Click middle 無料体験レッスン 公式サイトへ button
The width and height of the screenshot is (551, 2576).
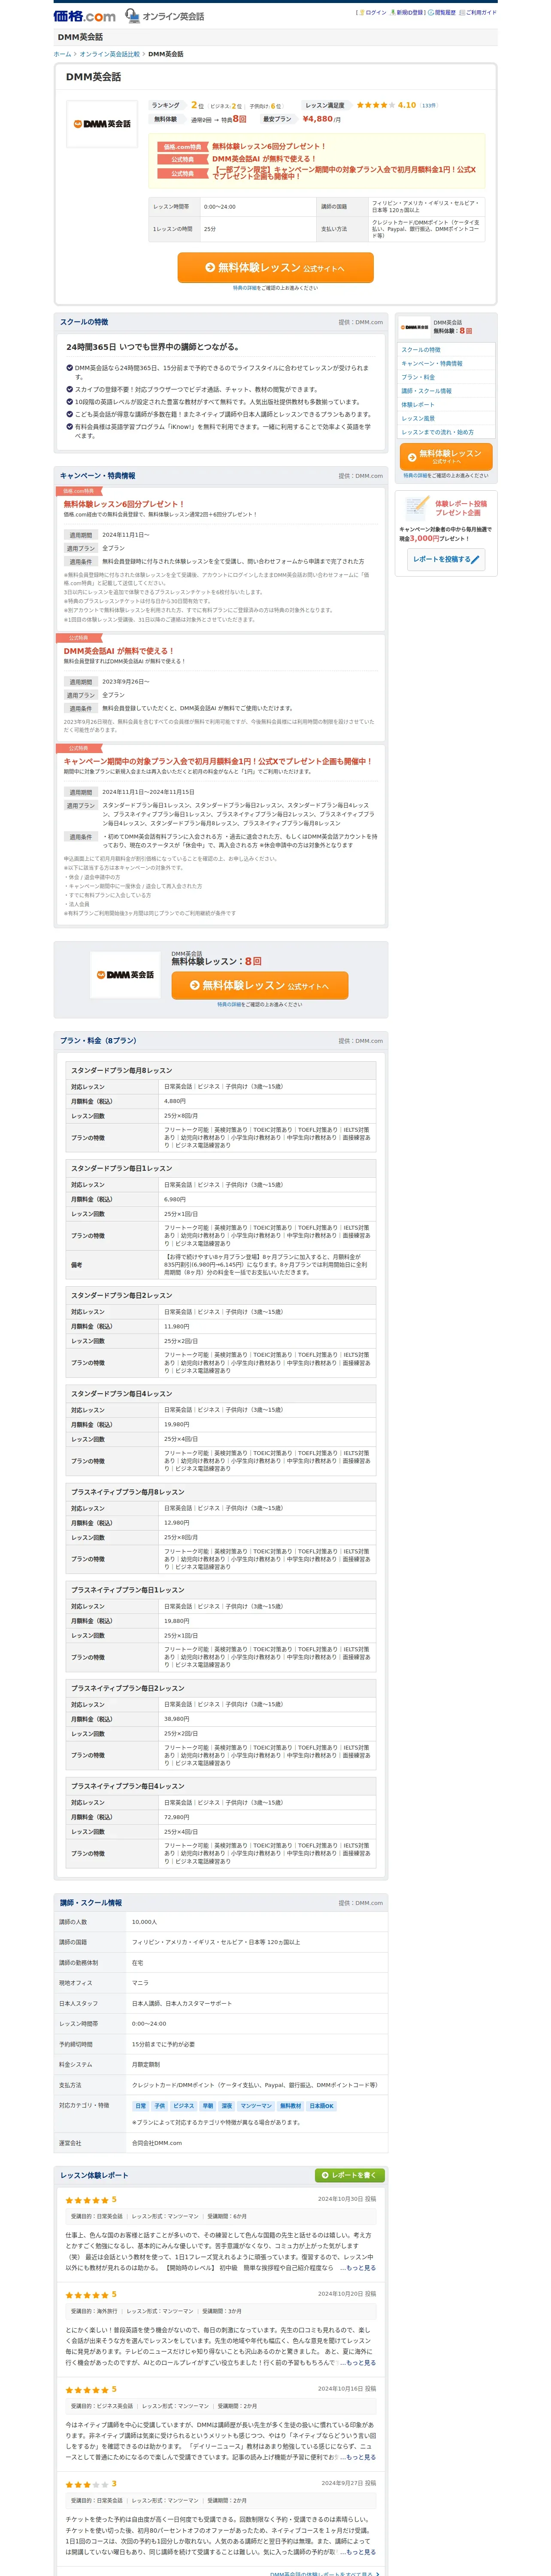click(x=260, y=986)
